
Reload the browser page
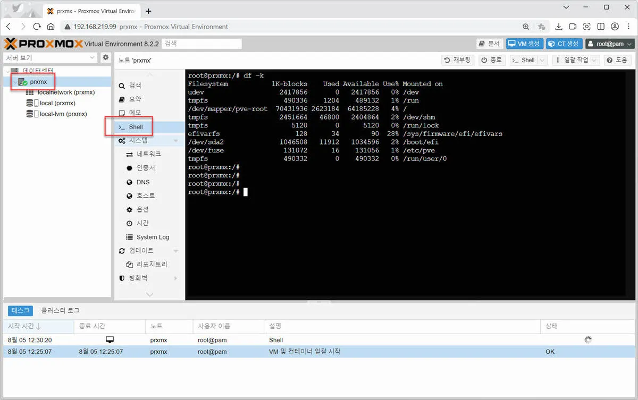(x=37, y=27)
